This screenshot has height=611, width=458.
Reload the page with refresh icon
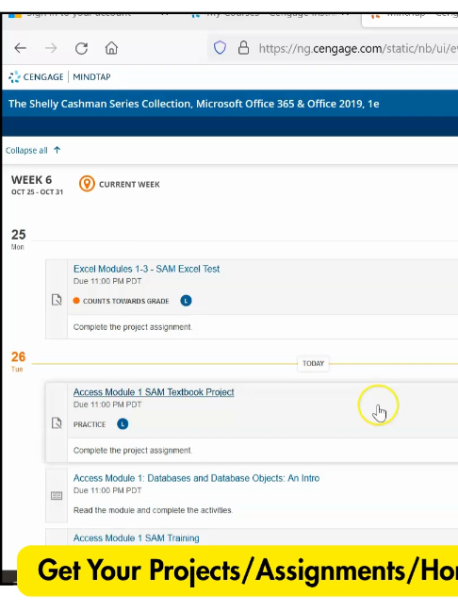pos(81,48)
